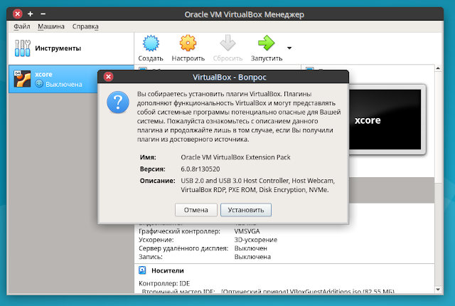Click the VMSVGA graphics controller value
The height and width of the screenshot is (306, 455).
247,231
